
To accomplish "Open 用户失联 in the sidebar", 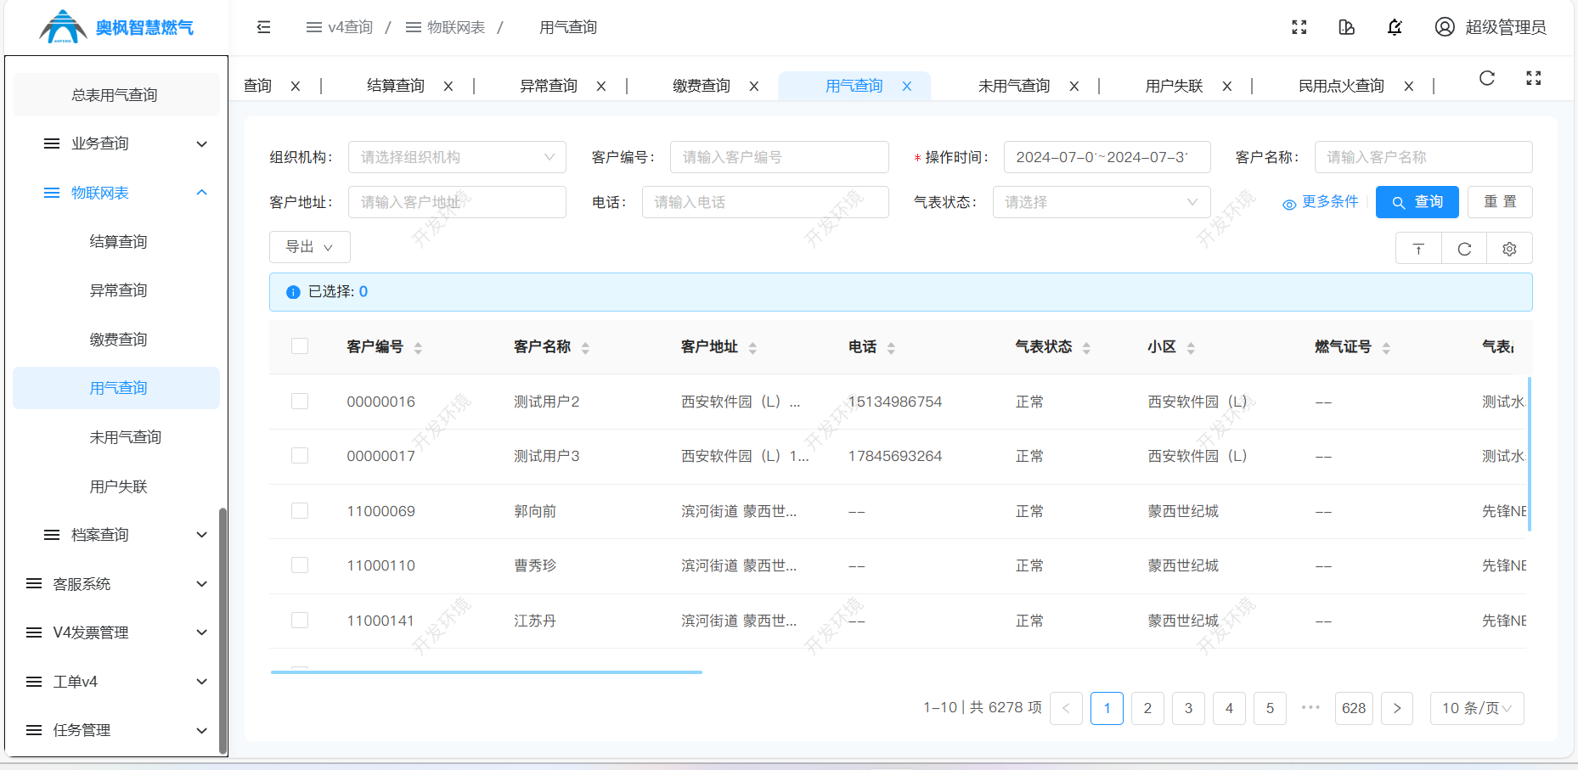I will [116, 486].
